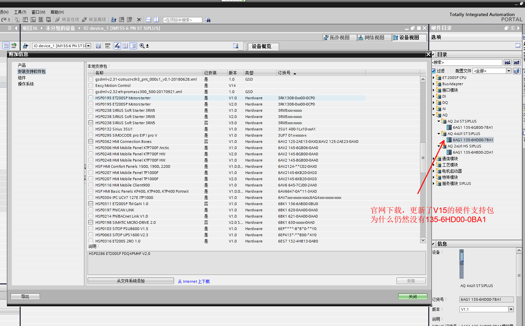Image resolution: width=525 pixels, height=326 pixels.
Task: Click the search downward icon in hardware catalog
Action: pos(507,63)
